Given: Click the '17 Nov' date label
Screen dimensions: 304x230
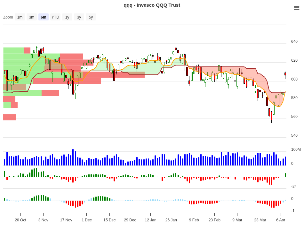Looking at the screenshot, I should tap(66, 220).
